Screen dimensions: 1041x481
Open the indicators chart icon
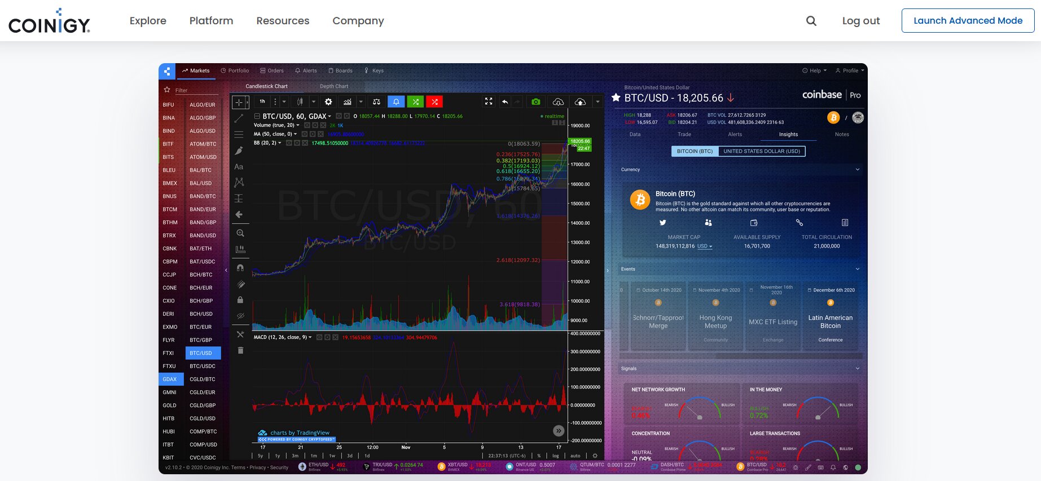(348, 102)
